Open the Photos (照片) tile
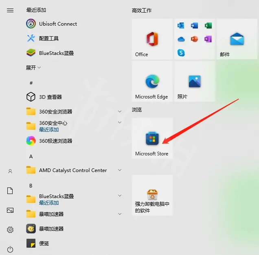 (194, 82)
